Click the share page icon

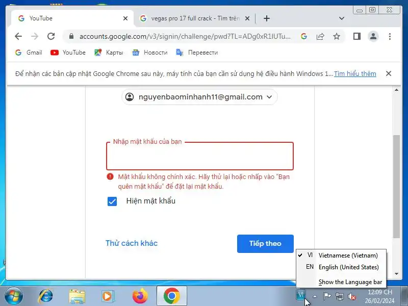[x=320, y=36]
